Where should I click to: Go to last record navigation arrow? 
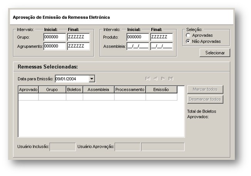pyautogui.click(x=171, y=78)
